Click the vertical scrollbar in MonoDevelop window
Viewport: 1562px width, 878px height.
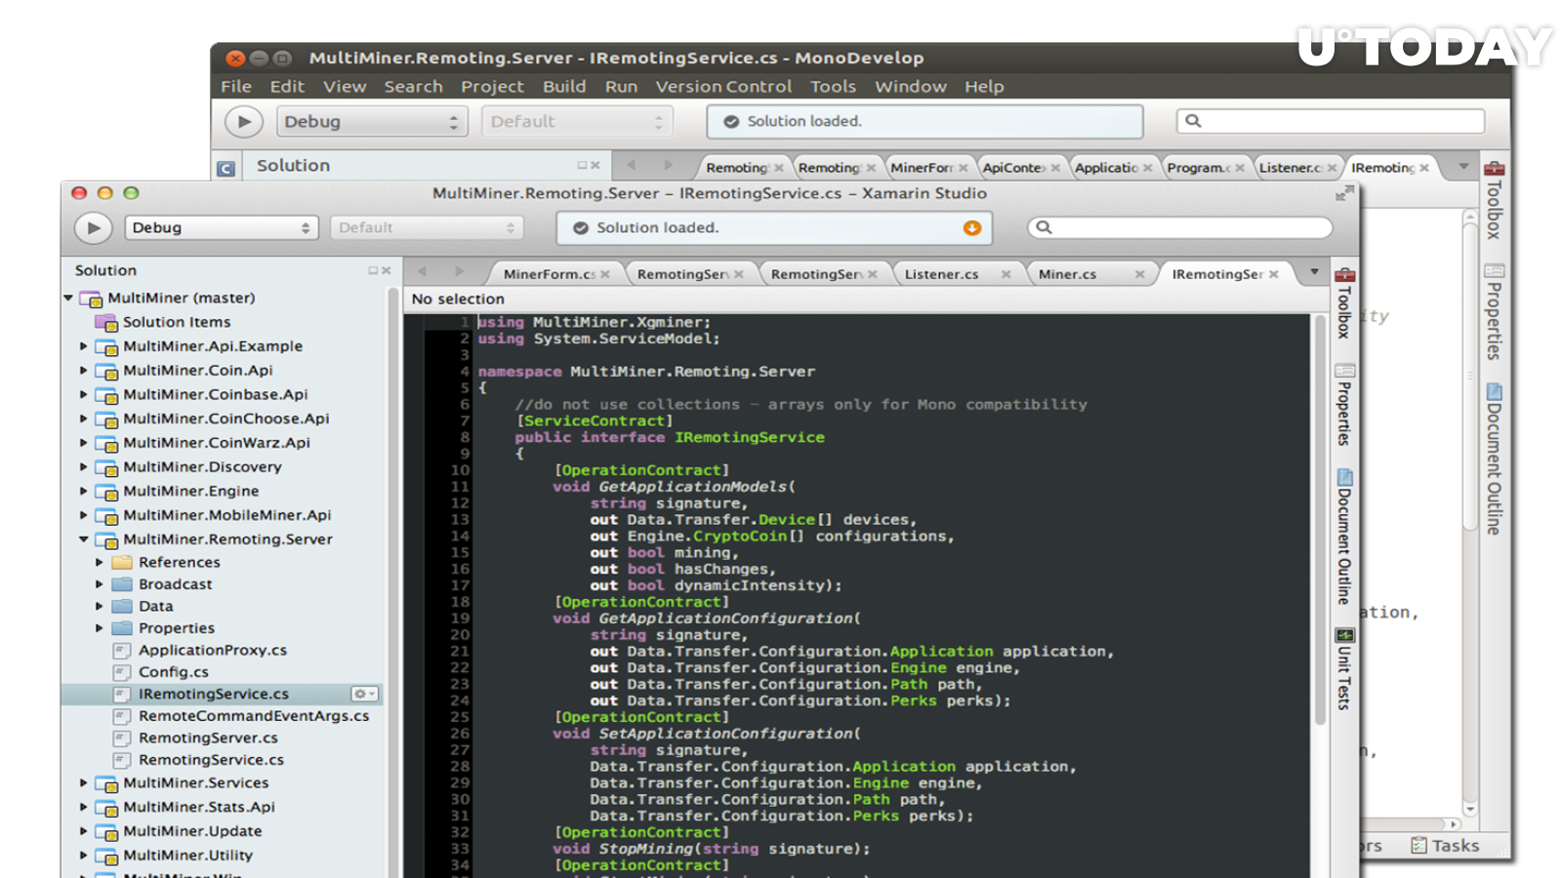pyautogui.click(x=1470, y=376)
